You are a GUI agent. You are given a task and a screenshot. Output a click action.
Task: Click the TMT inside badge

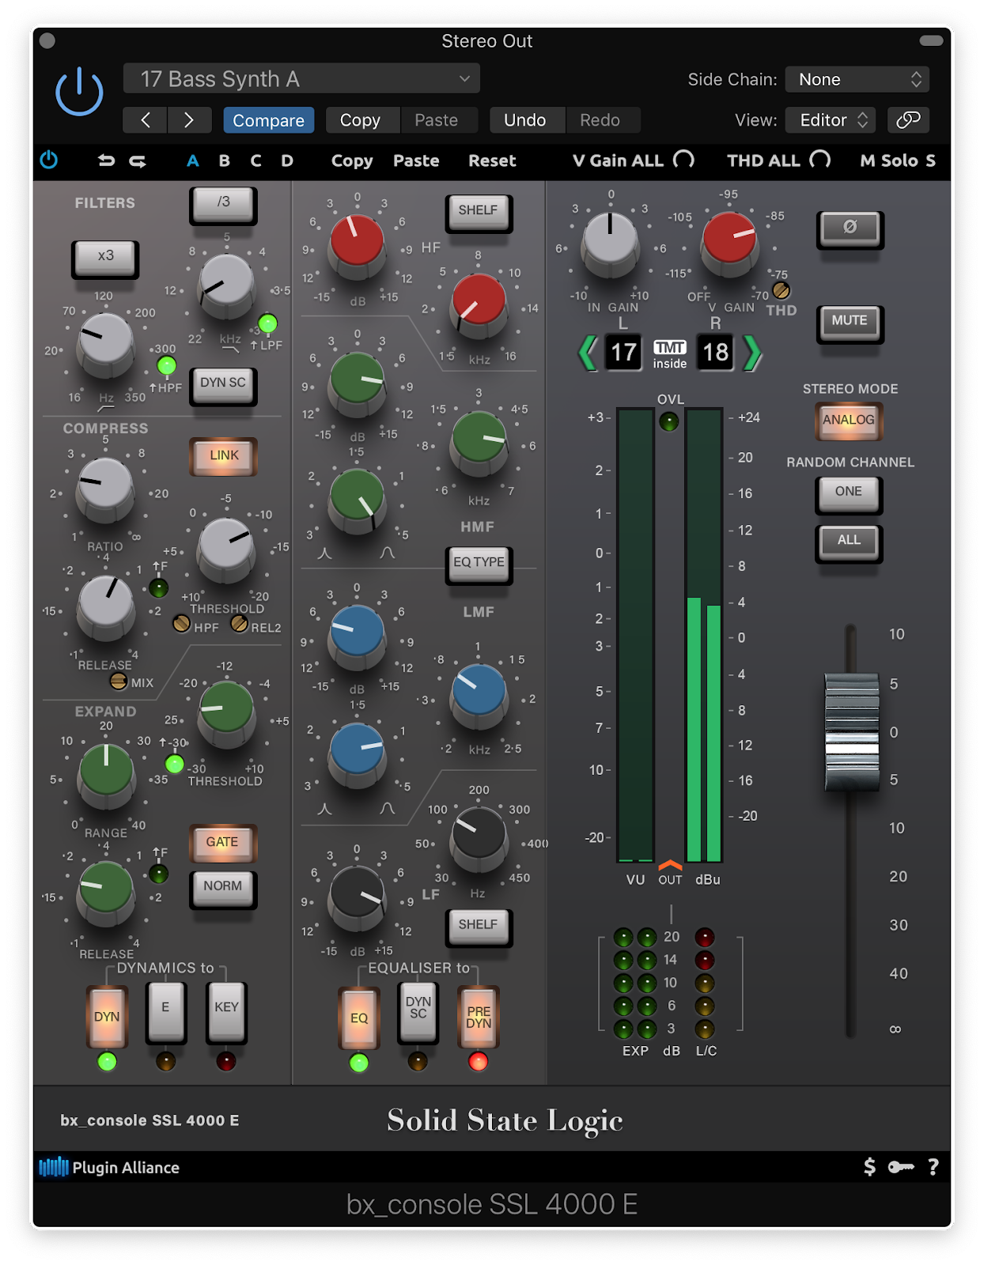point(670,354)
